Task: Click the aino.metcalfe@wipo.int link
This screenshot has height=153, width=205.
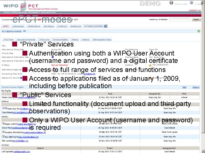Action: pyautogui.click(x=29, y=137)
